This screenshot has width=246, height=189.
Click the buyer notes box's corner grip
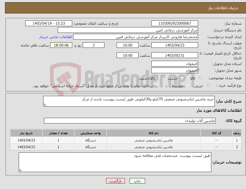click(x=20, y=170)
